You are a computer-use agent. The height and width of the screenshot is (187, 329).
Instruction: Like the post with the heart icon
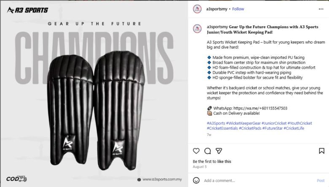(x=196, y=151)
